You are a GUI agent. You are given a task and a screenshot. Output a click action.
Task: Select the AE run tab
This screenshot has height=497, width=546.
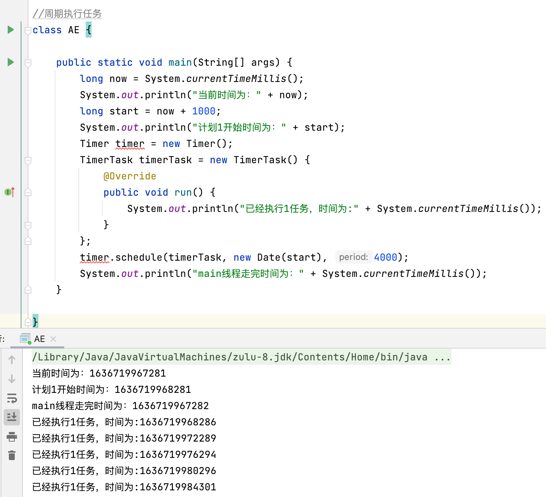39,339
